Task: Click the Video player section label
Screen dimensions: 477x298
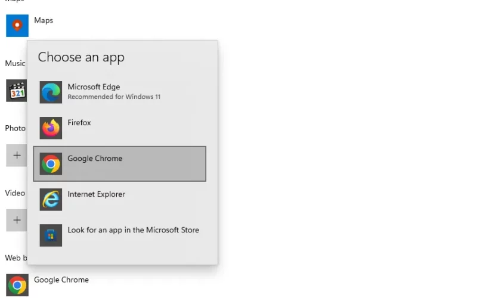Action: pyautogui.click(x=16, y=193)
